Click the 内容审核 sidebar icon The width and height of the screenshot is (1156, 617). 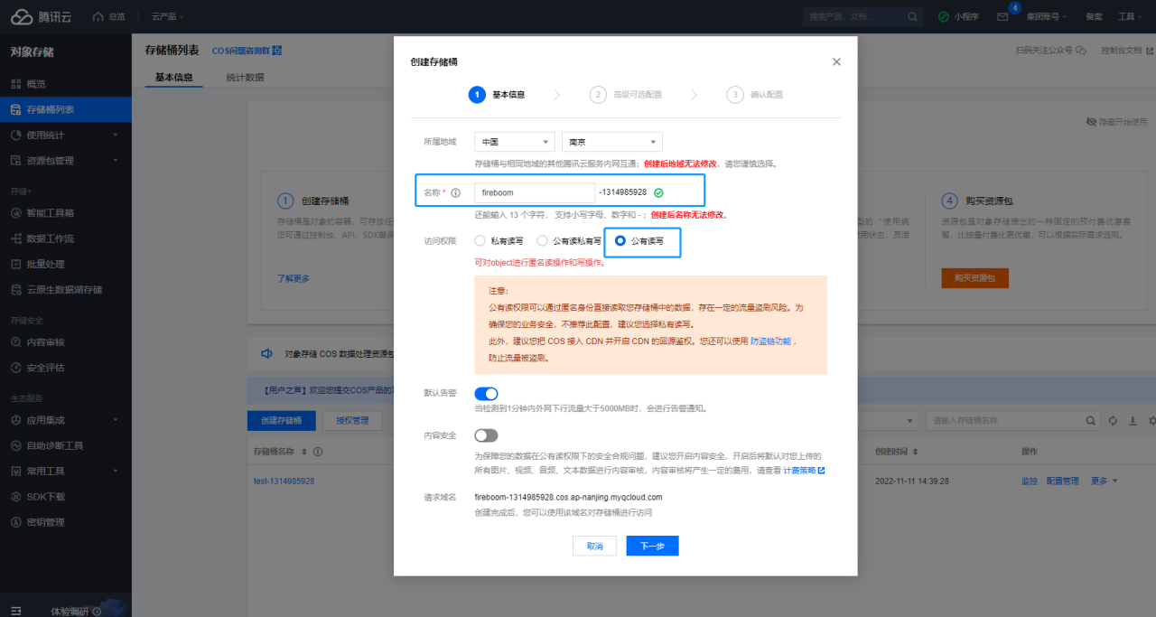pos(15,342)
